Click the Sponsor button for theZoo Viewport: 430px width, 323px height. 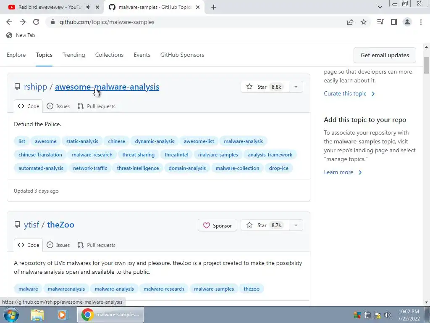point(218,225)
